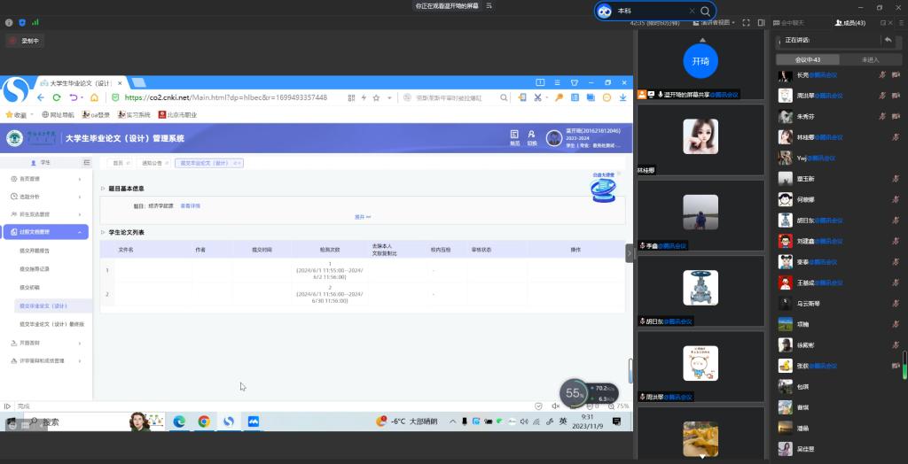This screenshot has width=908, height=464.
Task: Click the browser refresh icon
Action: click(57, 97)
